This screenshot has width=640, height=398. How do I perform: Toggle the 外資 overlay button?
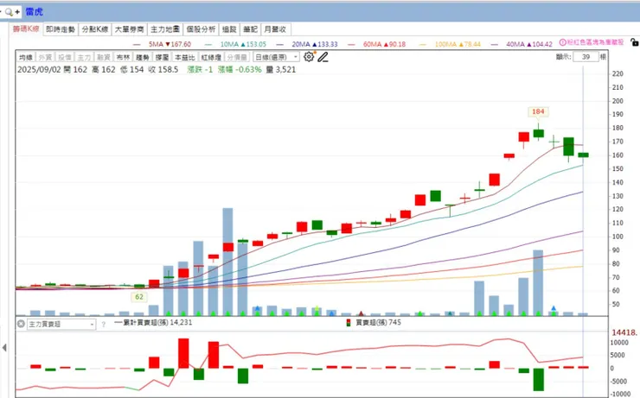point(45,57)
